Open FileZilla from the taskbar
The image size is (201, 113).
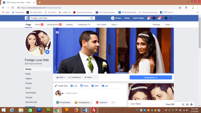[94, 110]
